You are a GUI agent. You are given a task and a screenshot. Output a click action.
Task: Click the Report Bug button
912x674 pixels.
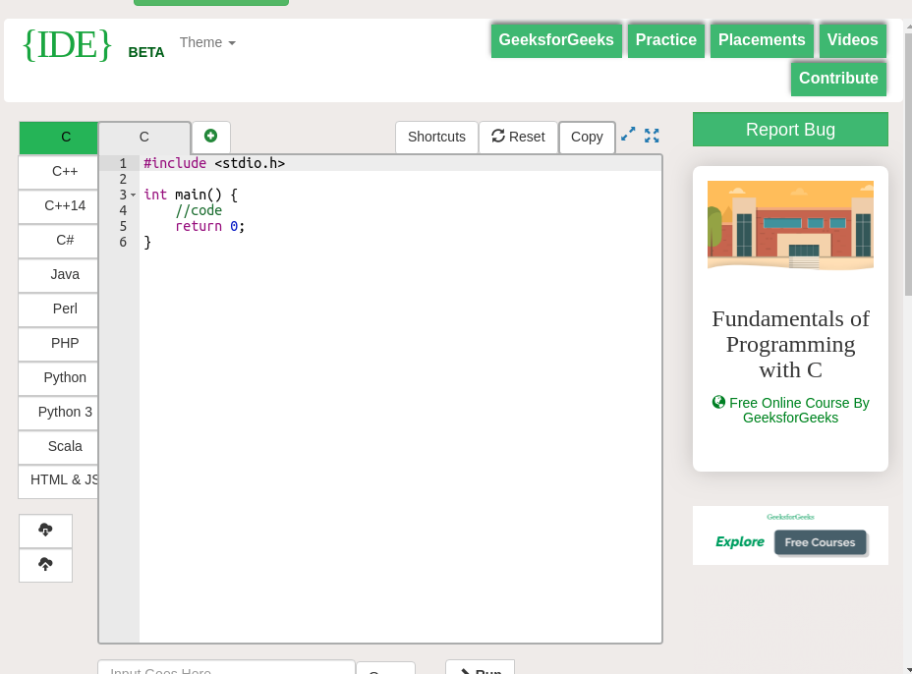pyautogui.click(x=790, y=129)
